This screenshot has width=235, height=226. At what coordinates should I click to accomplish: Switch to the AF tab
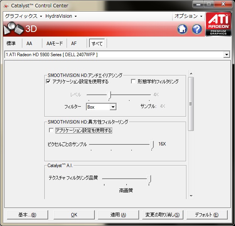click(74, 44)
